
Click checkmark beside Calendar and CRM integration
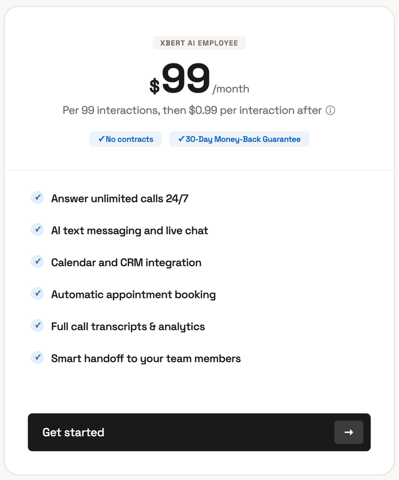click(x=37, y=262)
